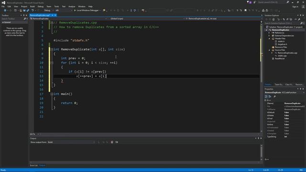The image size is (306, 172).
Task: Select the Resource Files folder
Action: (281, 47)
